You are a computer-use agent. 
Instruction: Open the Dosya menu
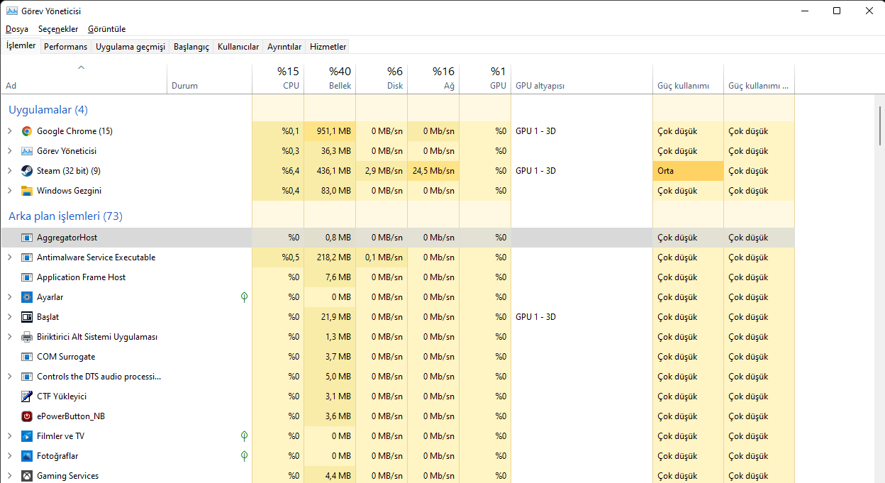point(17,29)
